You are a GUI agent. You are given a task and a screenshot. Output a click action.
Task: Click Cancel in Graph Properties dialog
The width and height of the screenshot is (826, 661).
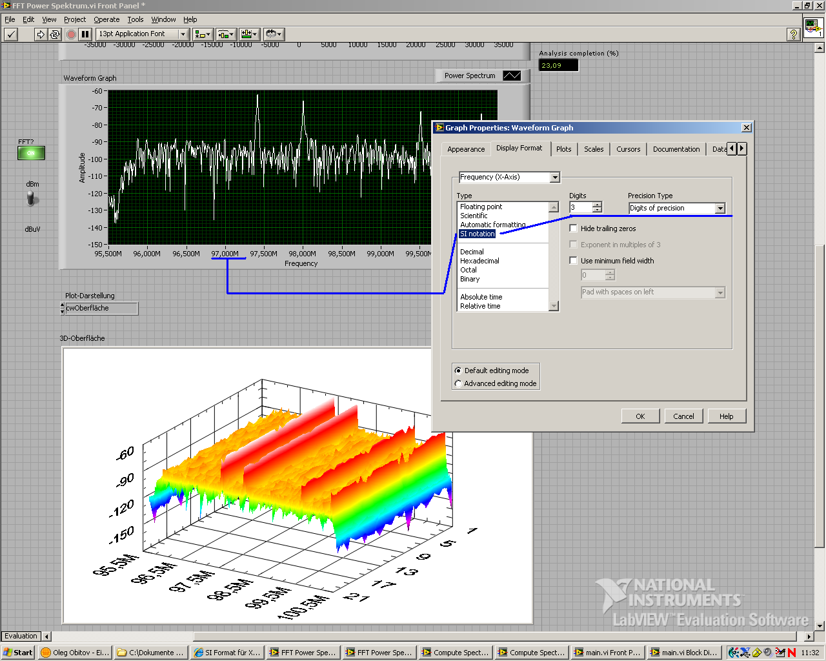683,416
